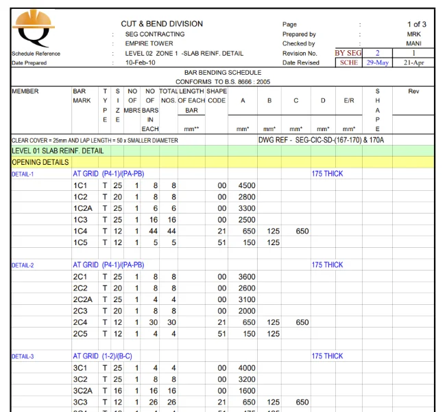Click bar mark 3C3
Viewport: 447px width, 412px height.
pyautogui.click(x=80, y=402)
